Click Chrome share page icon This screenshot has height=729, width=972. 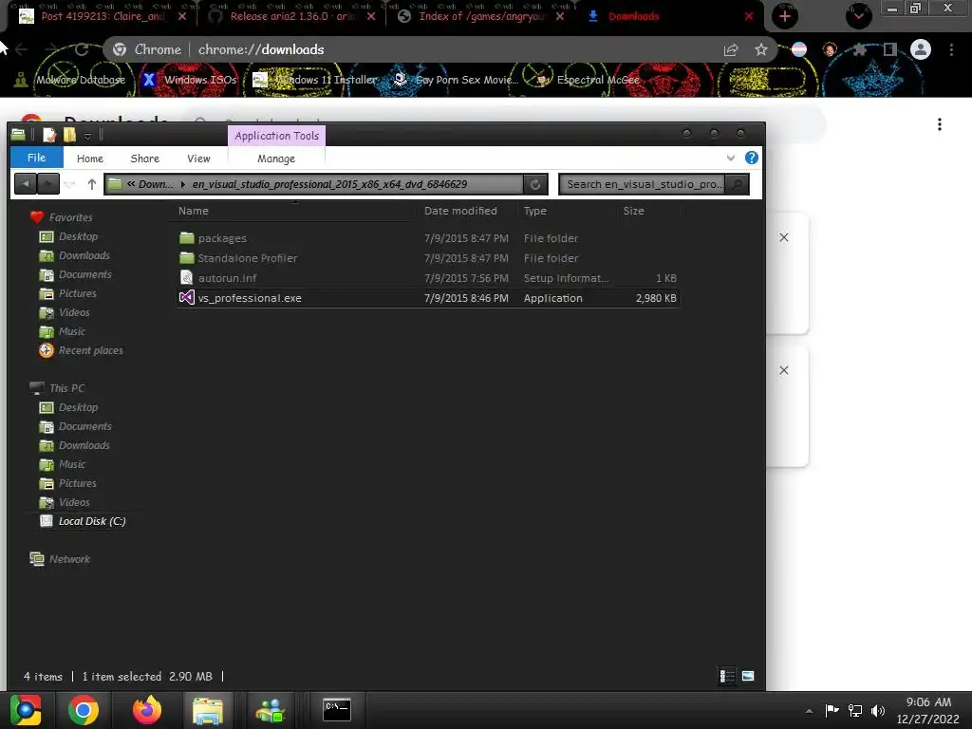pos(731,49)
